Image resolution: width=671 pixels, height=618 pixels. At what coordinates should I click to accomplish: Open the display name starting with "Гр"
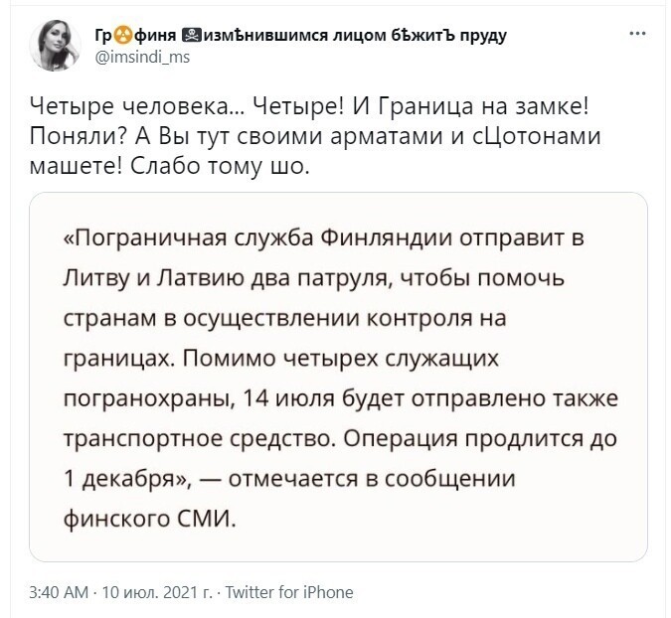pos(300,36)
